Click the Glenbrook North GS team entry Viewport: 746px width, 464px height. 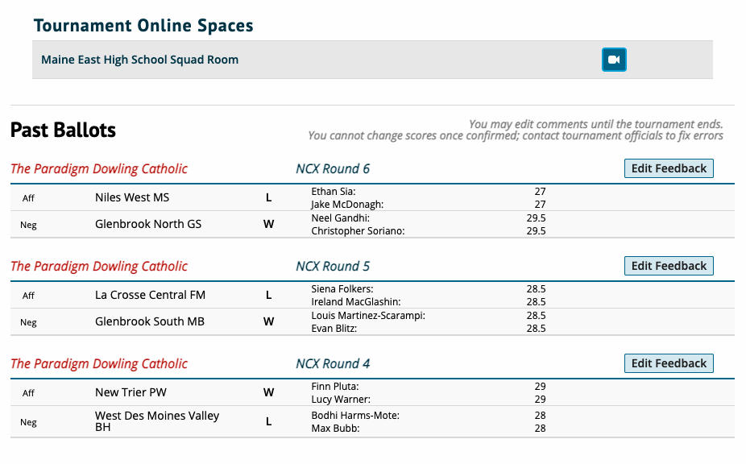pyautogui.click(x=148, y=224)
